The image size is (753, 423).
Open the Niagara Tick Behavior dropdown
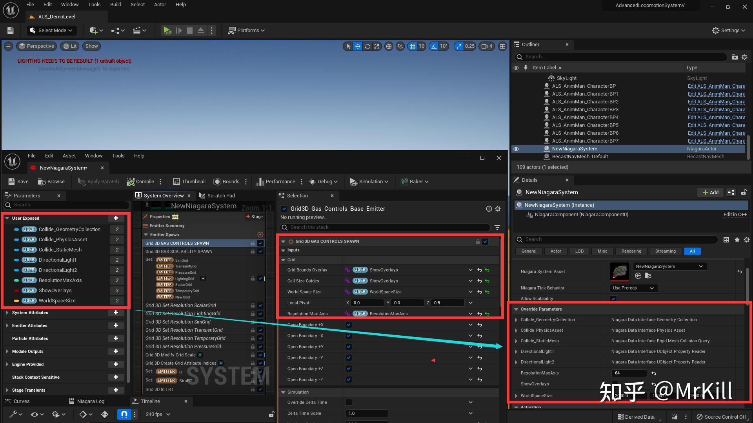click(x=634, y=288)
